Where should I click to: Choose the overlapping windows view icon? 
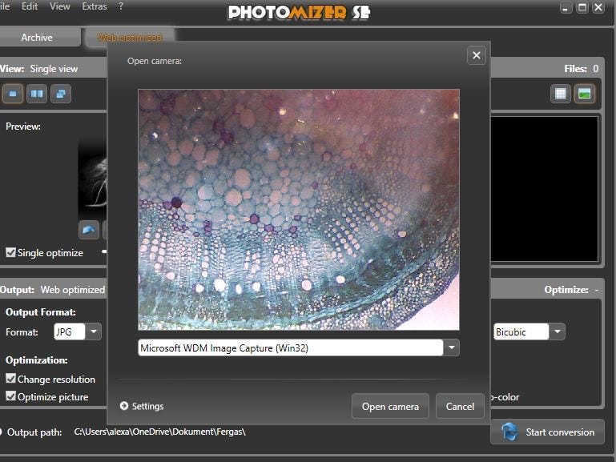coord(60,94)
